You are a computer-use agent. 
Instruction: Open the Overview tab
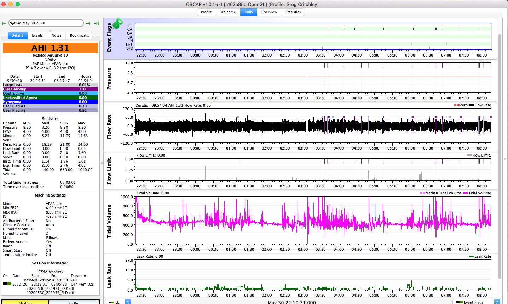[x=269, y=12]
